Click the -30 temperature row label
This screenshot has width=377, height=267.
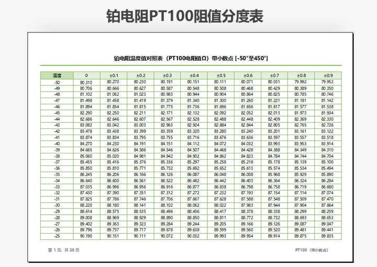tap(57, 205)
